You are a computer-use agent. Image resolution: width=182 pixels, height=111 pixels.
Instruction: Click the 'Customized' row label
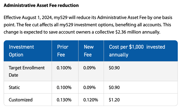coord(21,100)
